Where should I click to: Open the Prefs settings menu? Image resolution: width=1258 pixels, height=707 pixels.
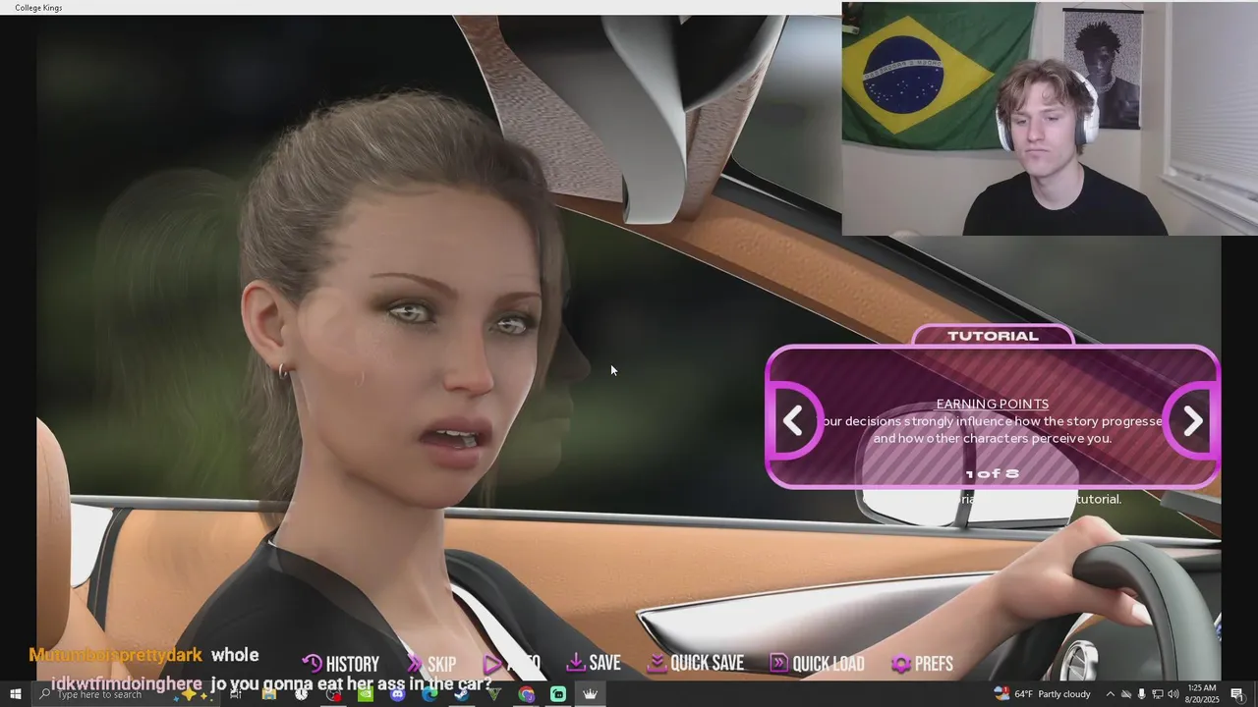click(x=922, y=664)
